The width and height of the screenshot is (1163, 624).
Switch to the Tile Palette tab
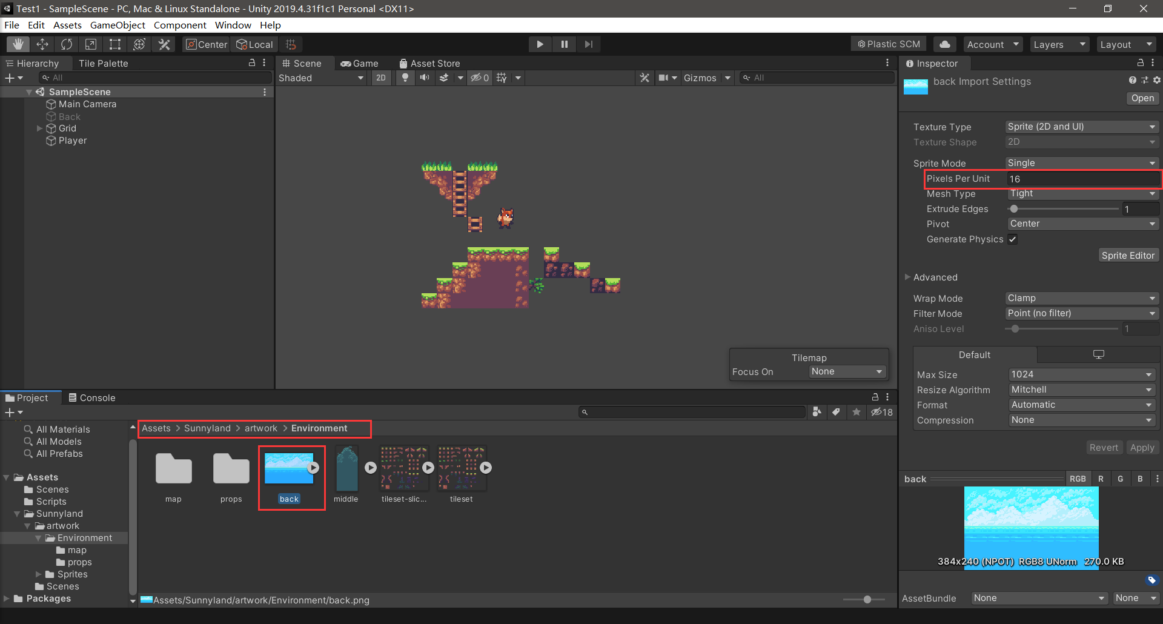pos(104,63)
